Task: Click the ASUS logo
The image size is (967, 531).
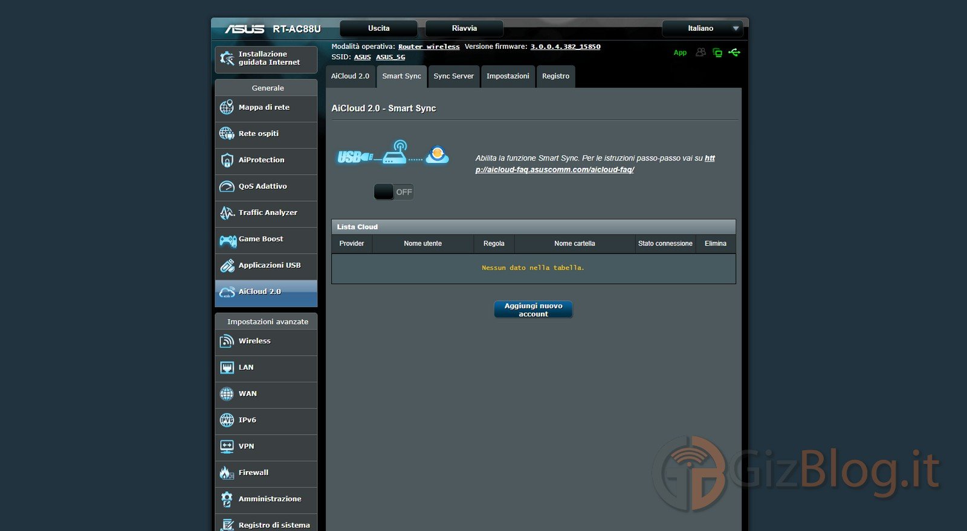Action: (x=244, y=29)
